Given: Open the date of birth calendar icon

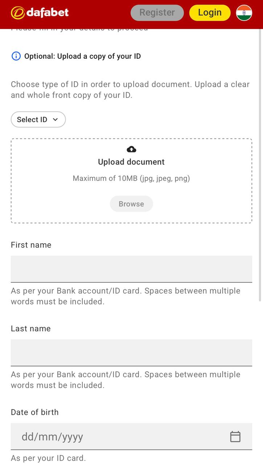Looking at the screenshot, I should coord(235,436).
